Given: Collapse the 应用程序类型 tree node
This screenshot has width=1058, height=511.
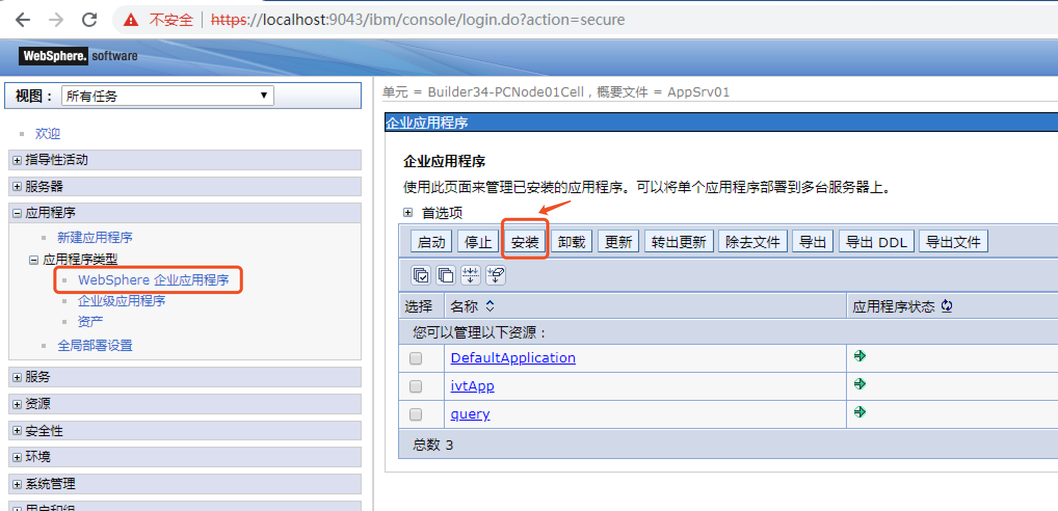Looking at the screenshot, I should [x=34, y=260].
